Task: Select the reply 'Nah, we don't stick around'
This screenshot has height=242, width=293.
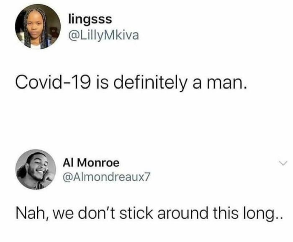Action: pyautogui.click(x=149, y=214)
